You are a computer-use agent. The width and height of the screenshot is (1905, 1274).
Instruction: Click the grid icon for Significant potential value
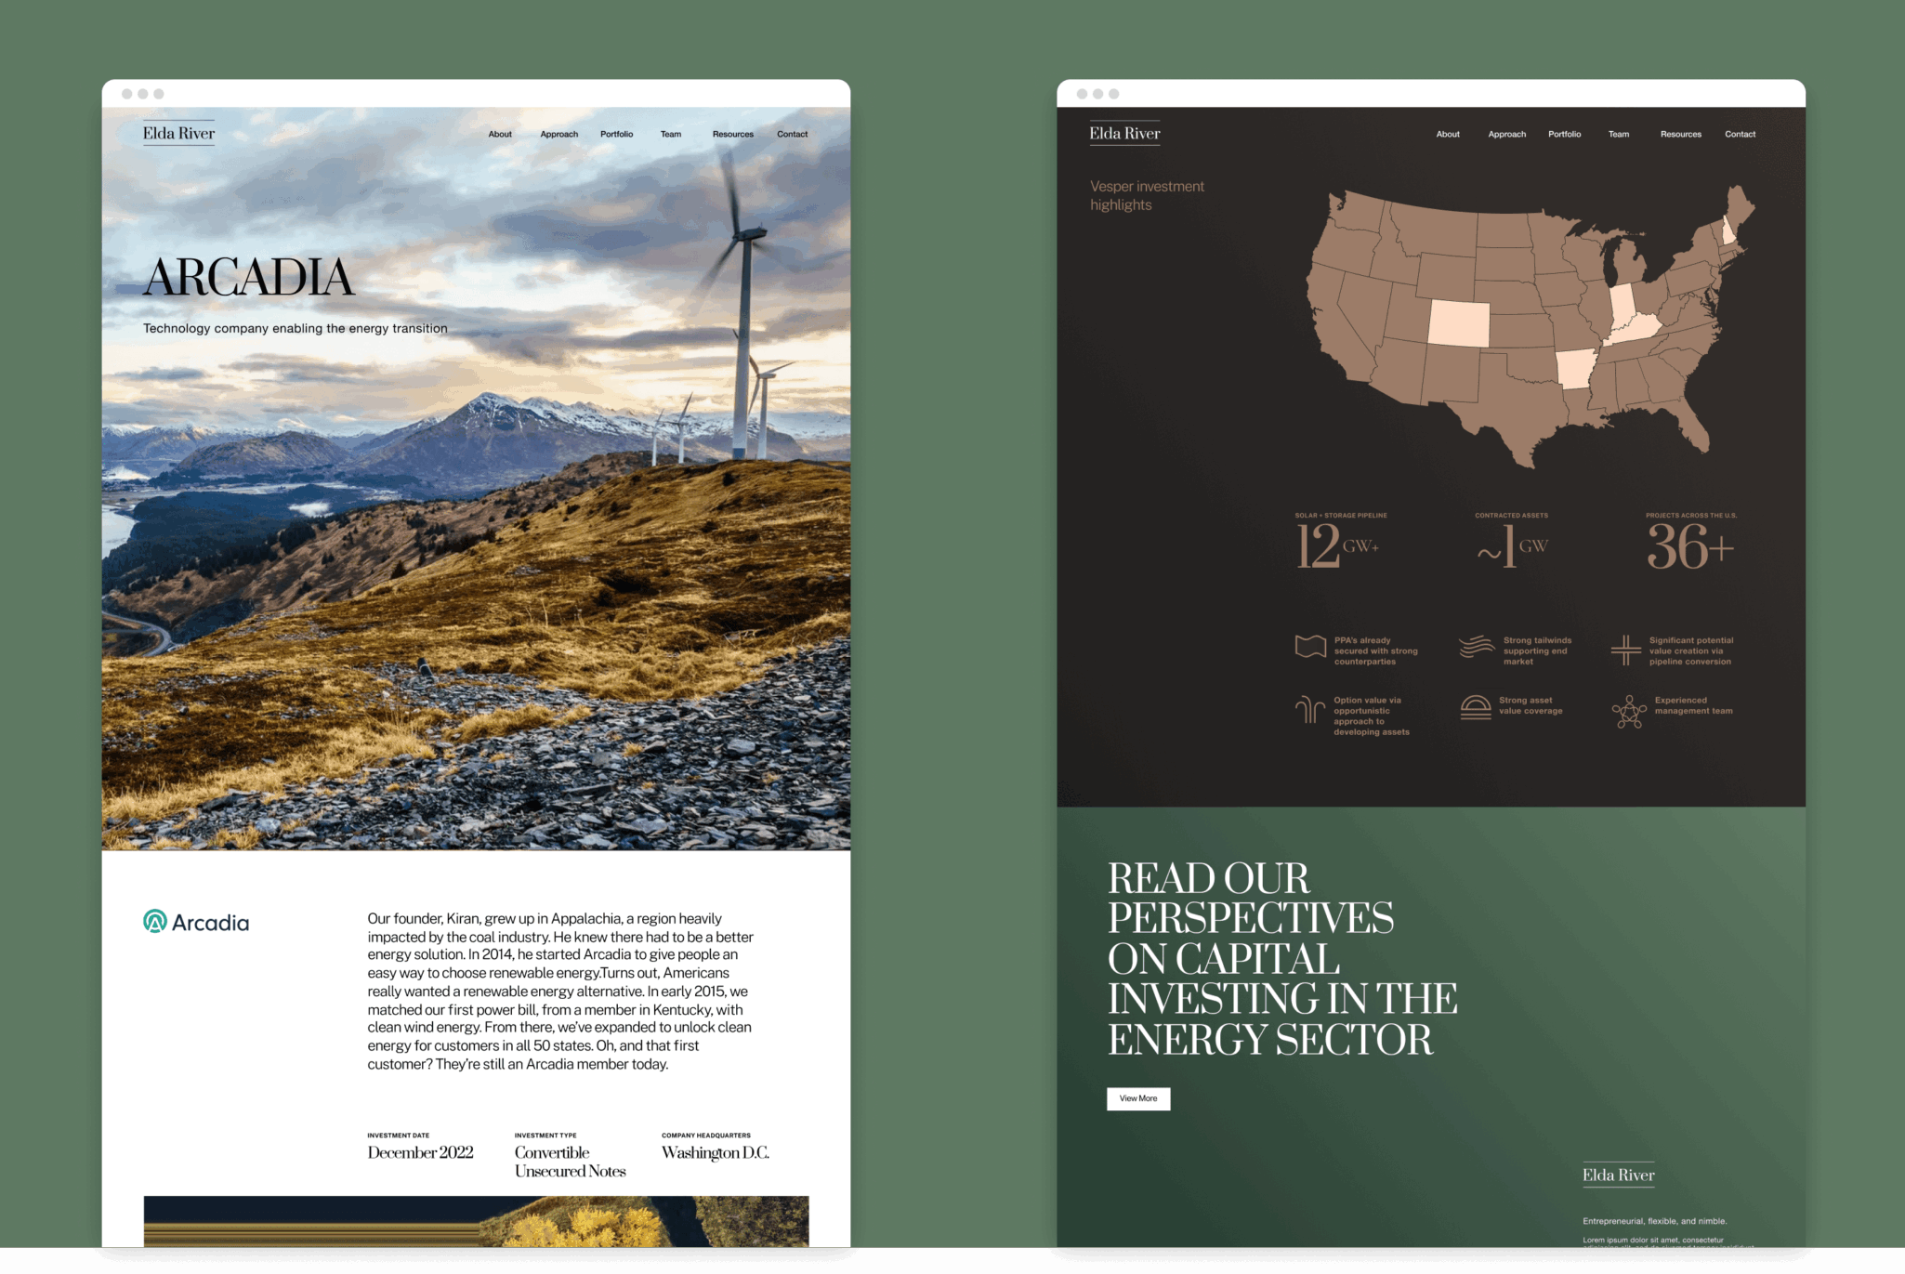coord(1625,650)
